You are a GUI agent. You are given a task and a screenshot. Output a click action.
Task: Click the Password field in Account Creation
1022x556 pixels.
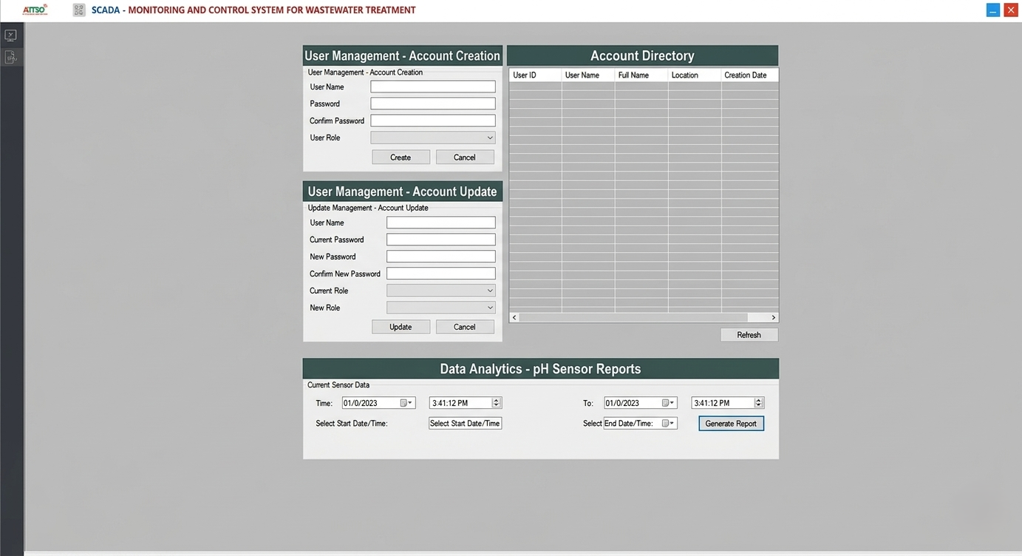pos(433,104)
